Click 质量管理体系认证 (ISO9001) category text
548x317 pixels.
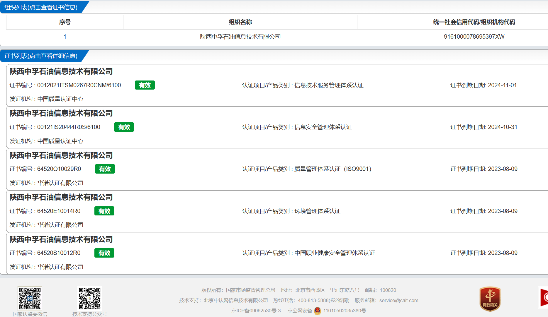(x=333, y=169)
